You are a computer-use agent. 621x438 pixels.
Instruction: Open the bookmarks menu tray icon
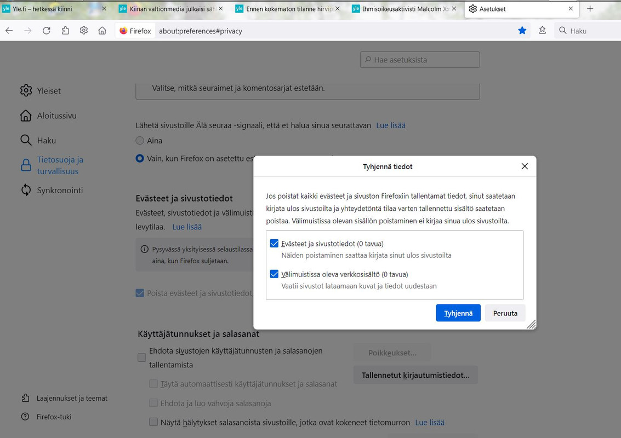542,31
